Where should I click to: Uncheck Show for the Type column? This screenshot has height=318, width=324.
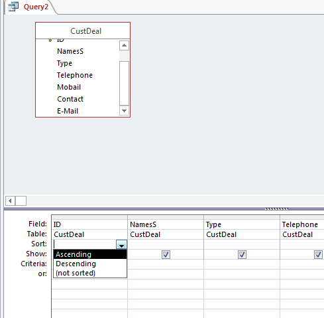(242, 254)
